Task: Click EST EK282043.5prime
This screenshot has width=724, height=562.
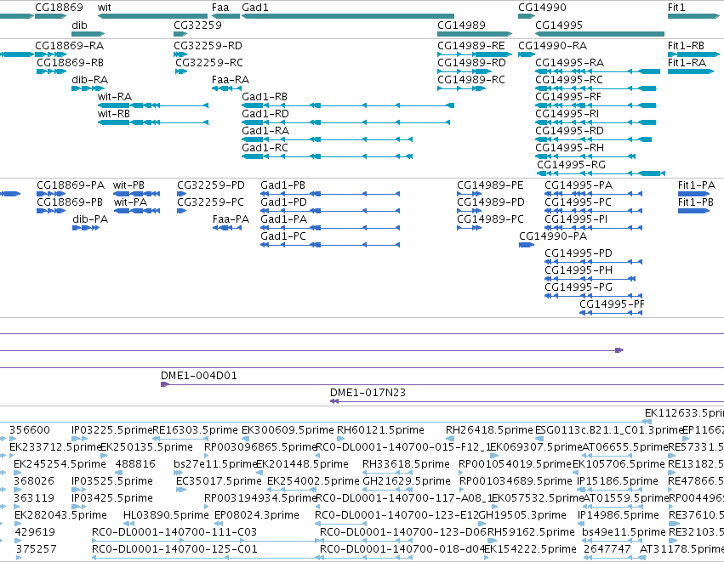Action: [x=19, y=523]
